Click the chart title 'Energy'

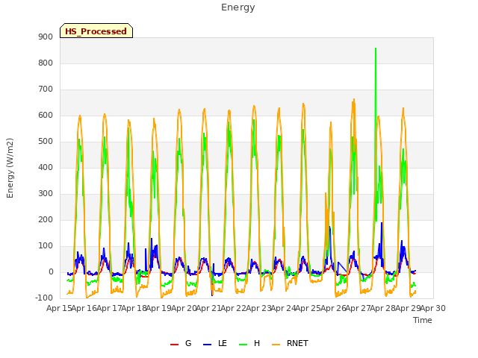[x=238, y=7]
